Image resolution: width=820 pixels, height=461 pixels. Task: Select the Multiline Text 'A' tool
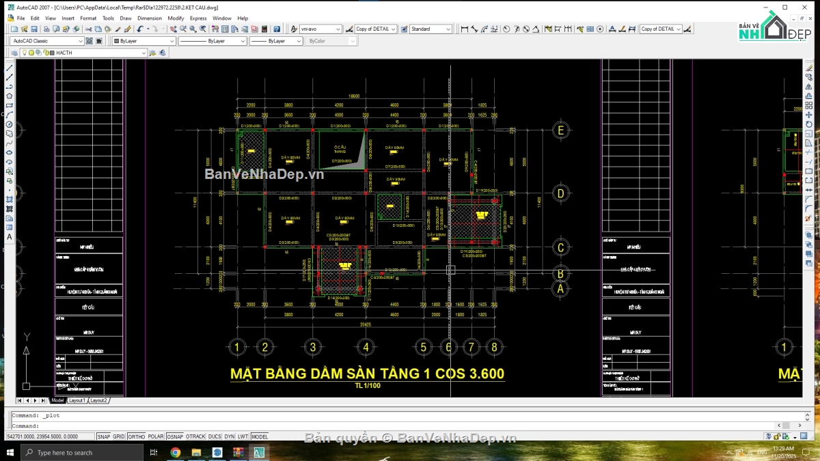[x=10, y=237]
